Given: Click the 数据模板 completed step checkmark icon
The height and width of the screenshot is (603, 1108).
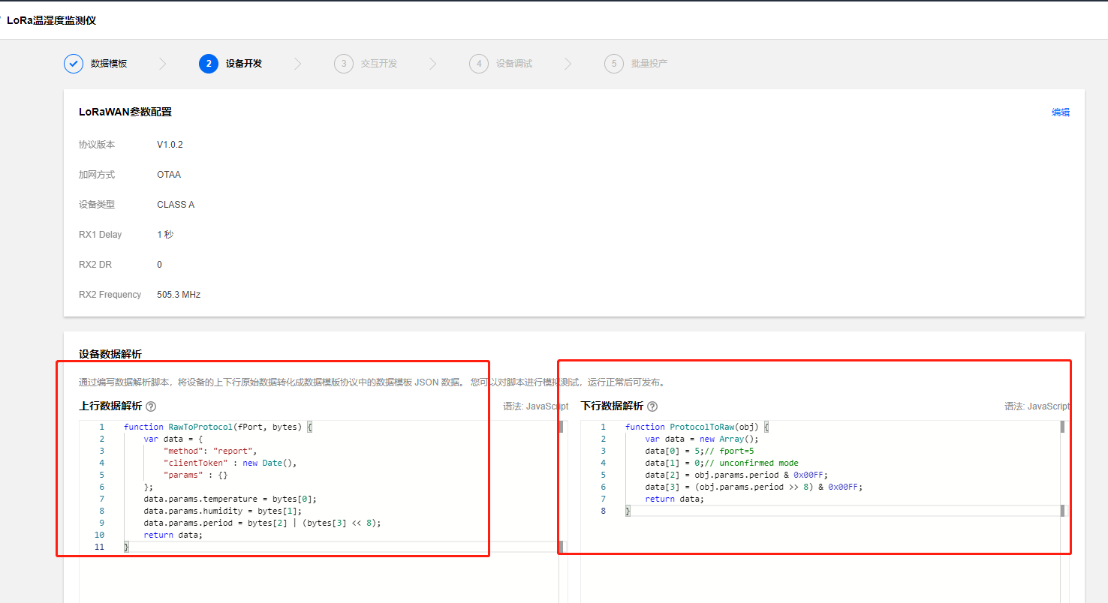Looking at the screenshot, I should (74, 64).
